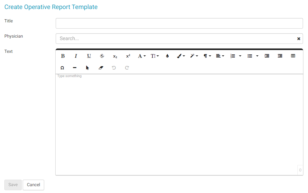
Task: Clear formatting with the eraser icon
Action: pyautogui.click(x=100, y=68)
